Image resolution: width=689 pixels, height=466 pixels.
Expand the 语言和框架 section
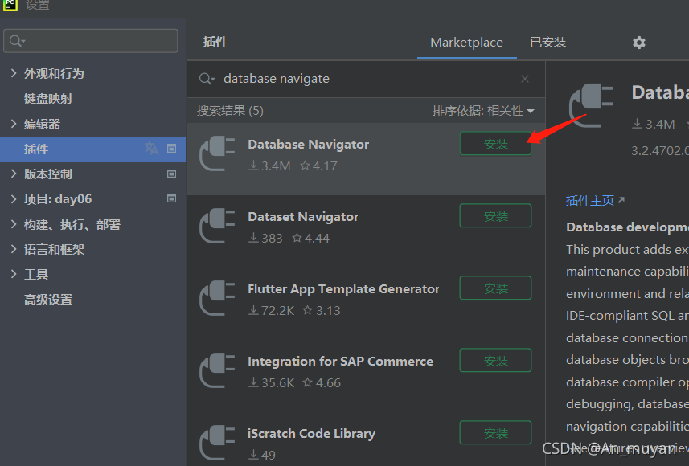[x=14, y=249]
